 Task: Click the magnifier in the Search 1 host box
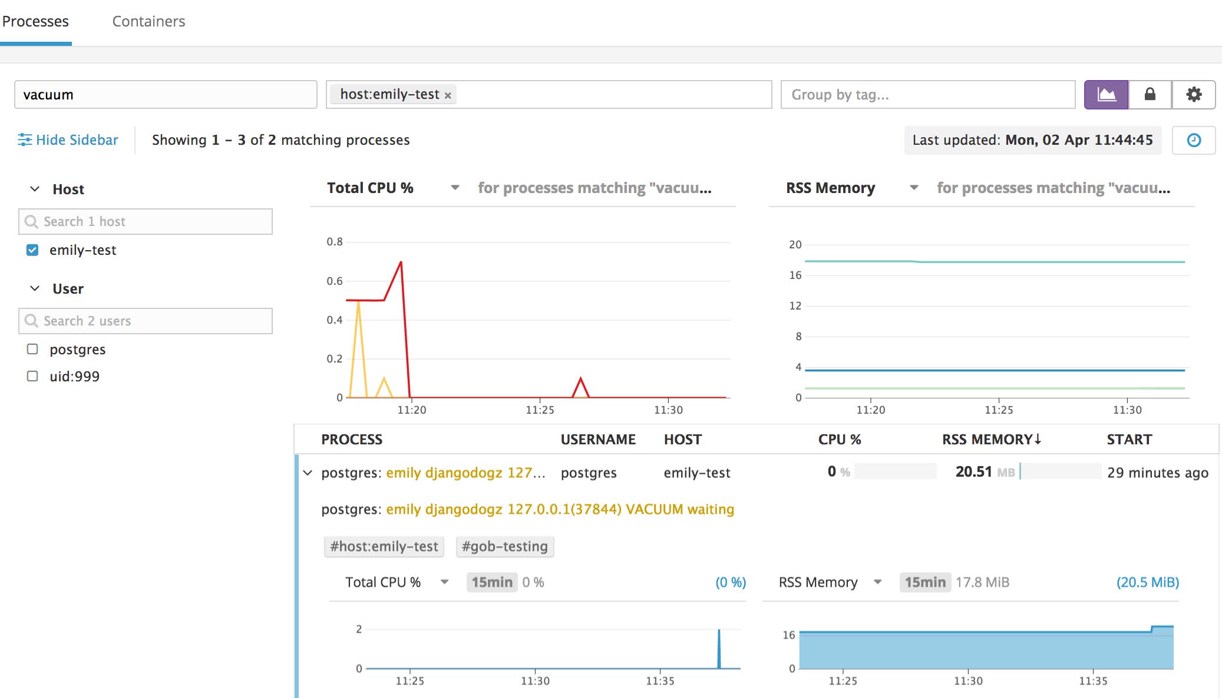click(x=31, y=221)
